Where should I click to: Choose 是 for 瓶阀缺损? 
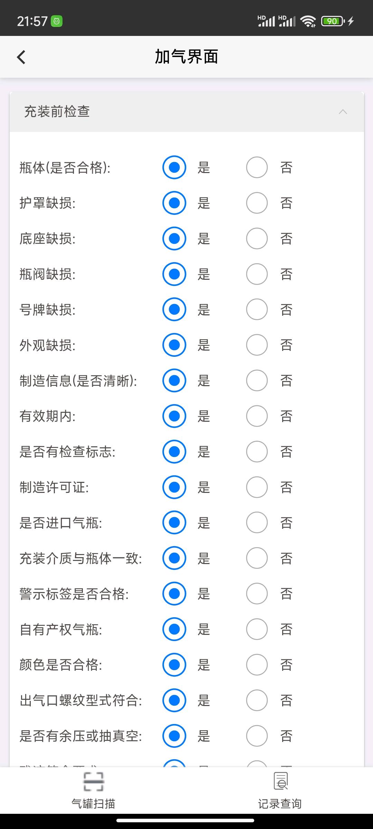point(174,274)
